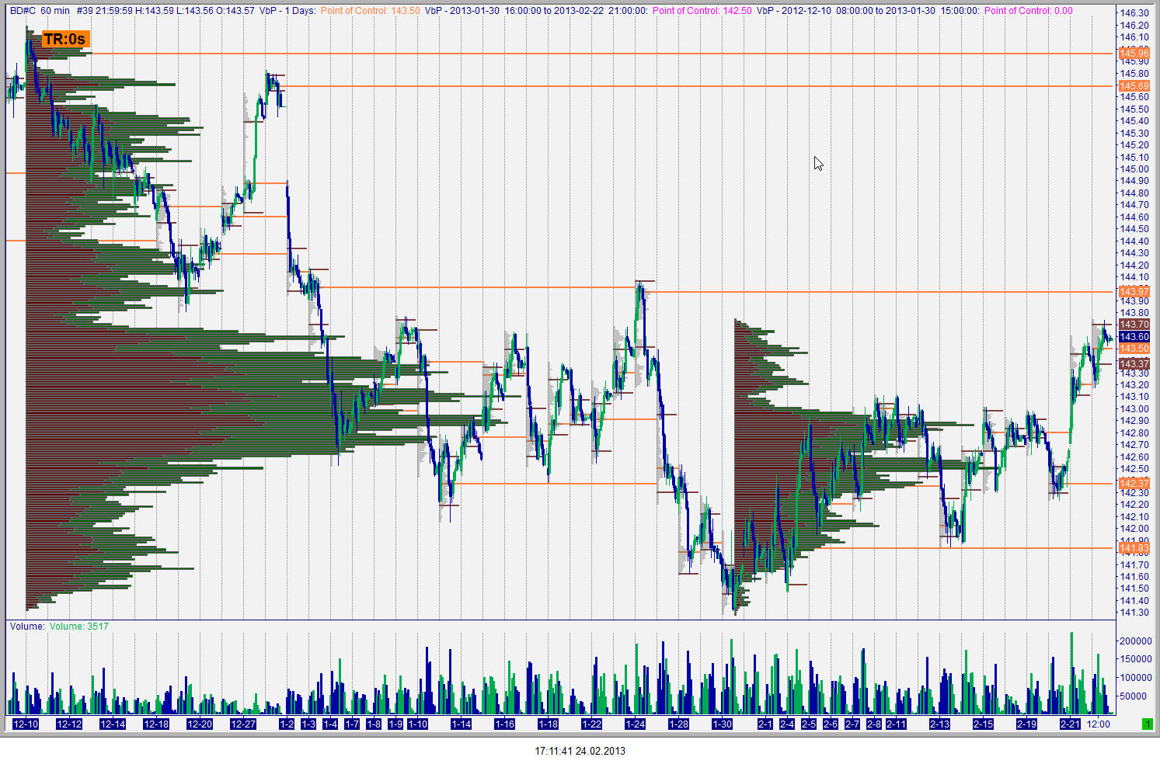Choose the 2-13 date label
This screenshot has height=764, width=1160.
(940, 724)
